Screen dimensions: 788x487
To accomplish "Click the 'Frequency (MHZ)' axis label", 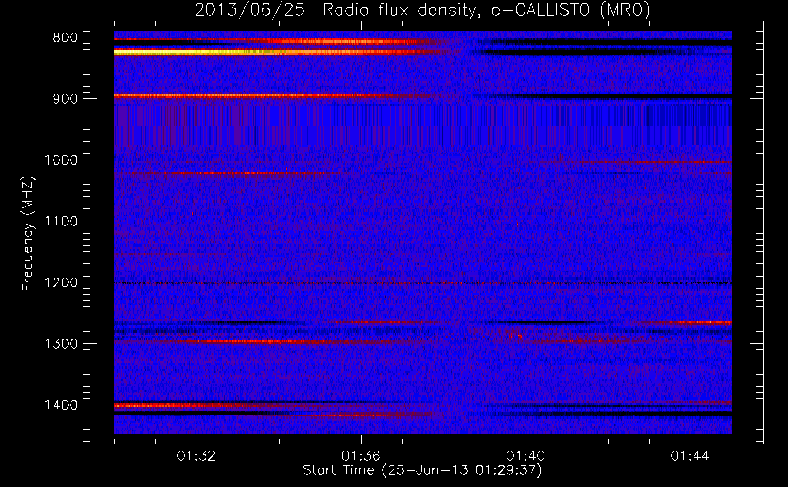I will (28, 234).
